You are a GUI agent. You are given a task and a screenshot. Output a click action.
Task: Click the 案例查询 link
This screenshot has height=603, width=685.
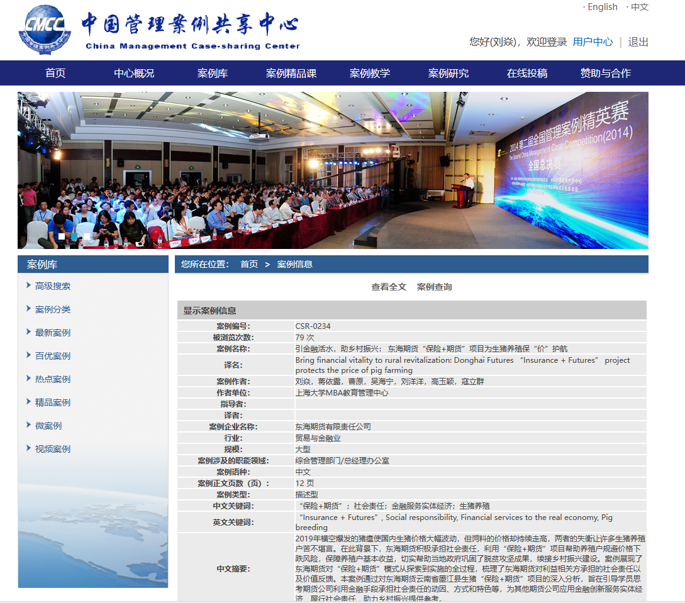(434, 287)
